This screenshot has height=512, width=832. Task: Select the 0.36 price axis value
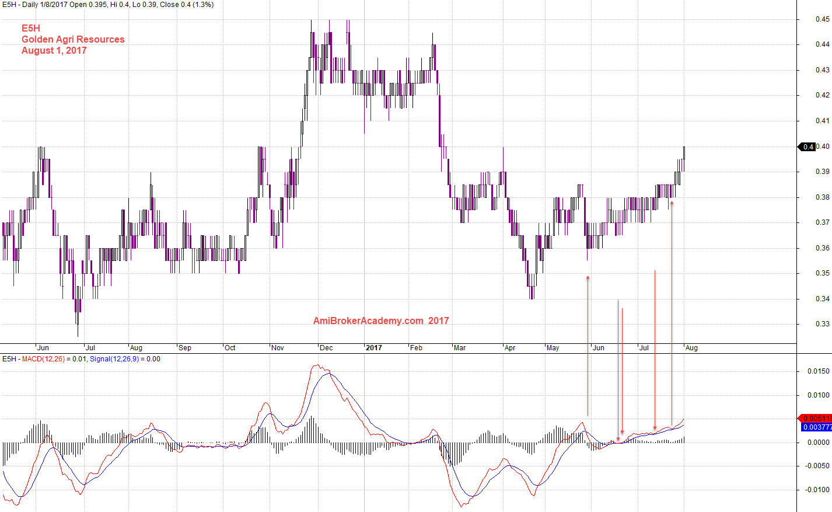[x=822, y=248]
